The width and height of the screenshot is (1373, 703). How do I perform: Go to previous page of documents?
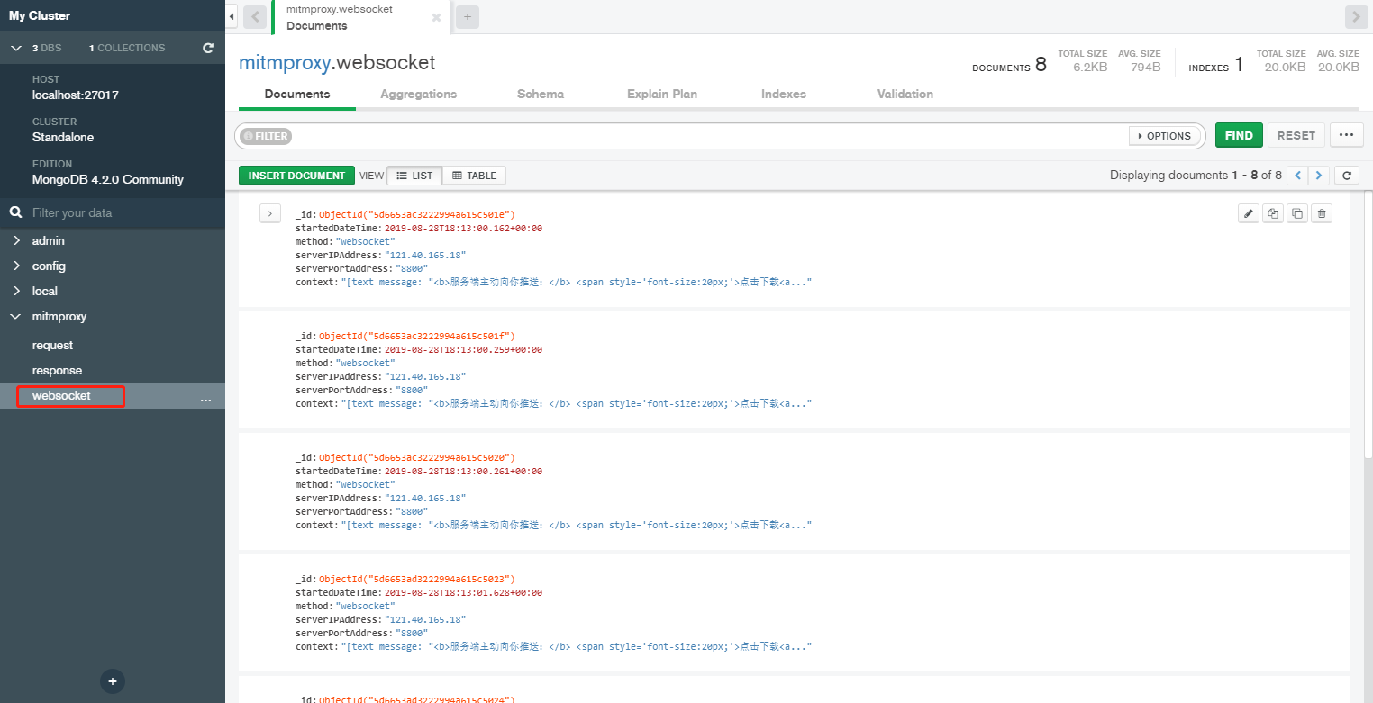(1297, 176)
